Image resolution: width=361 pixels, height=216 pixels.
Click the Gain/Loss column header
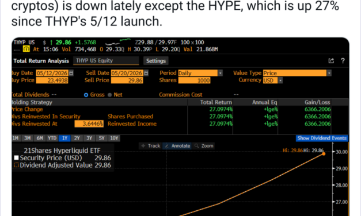[x=317, y=102]
